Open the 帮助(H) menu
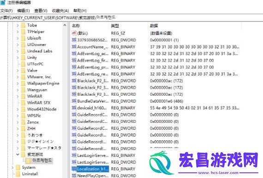Viewport: 263px width, 178px height. [80, 11]
